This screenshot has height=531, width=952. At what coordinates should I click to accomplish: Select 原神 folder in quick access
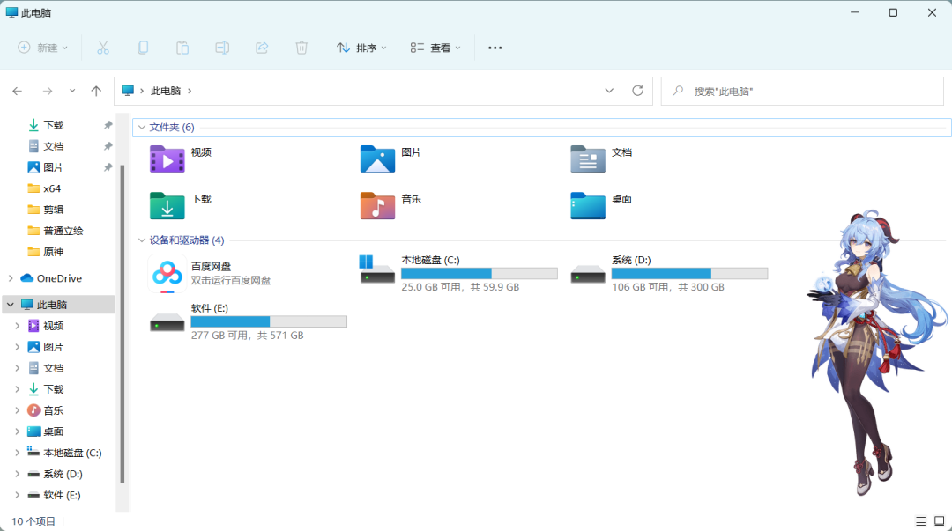click(53, 252)
